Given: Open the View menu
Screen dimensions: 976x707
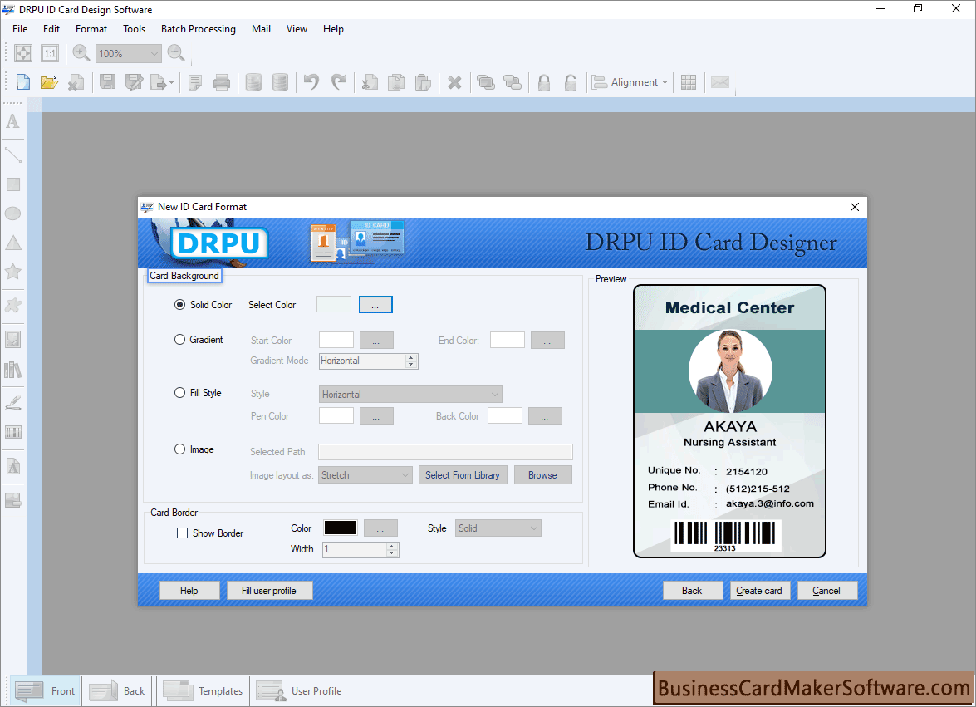Looking at the screenshot, I should 297,28.
